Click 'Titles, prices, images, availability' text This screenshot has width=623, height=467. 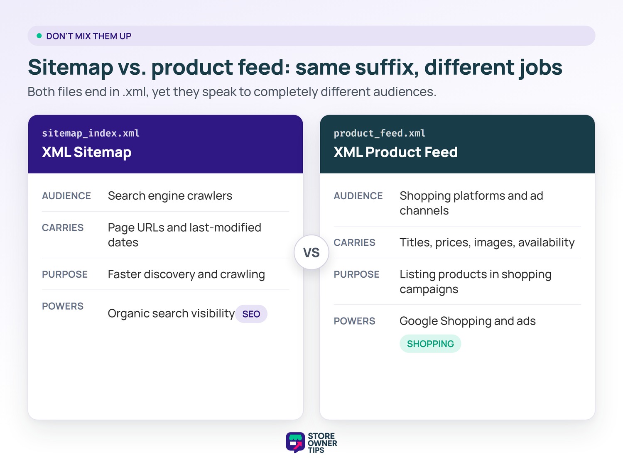click(487, 242)
